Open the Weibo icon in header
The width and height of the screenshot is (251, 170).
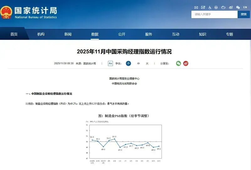(x=231, y=7)
